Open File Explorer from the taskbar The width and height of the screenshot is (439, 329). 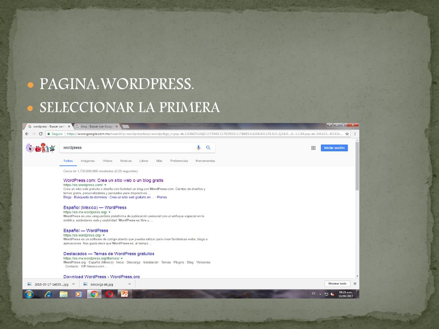(63, 294)
